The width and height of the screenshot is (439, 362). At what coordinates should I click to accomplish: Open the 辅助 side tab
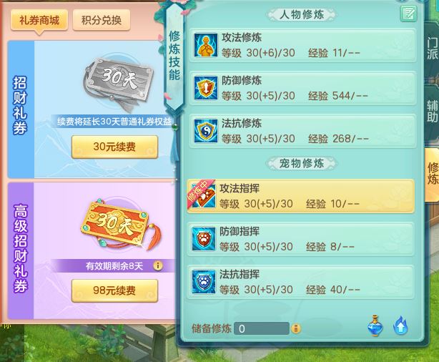(432, 111)
